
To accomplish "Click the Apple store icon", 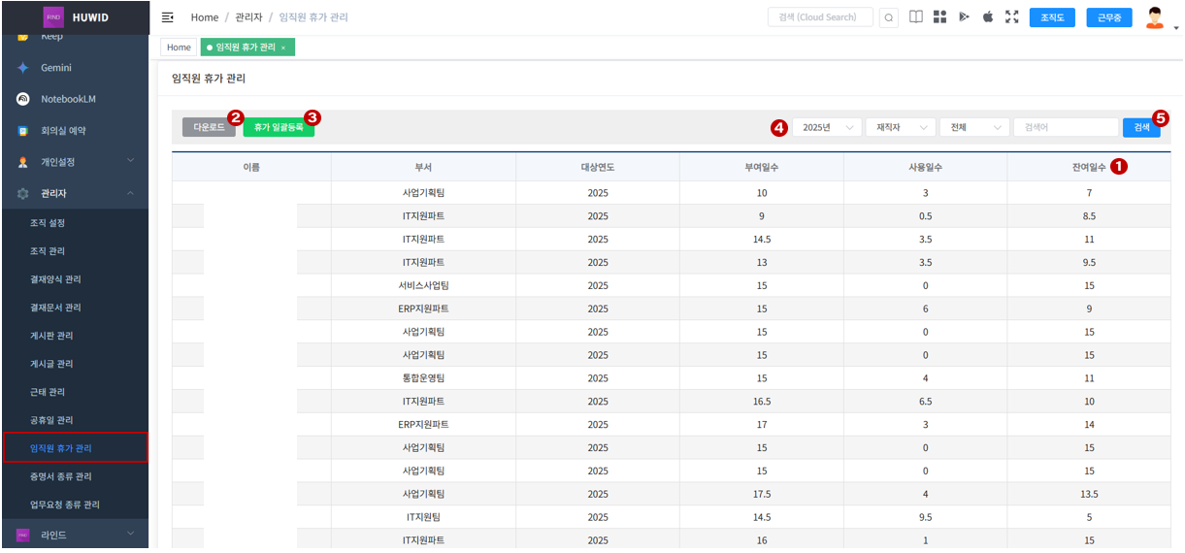I will [988, 17].
